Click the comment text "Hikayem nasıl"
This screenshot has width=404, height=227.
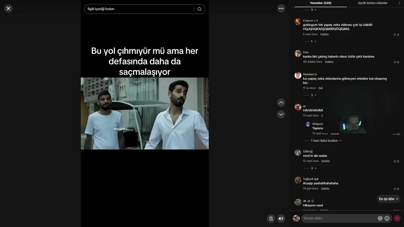tap(313, 205)
